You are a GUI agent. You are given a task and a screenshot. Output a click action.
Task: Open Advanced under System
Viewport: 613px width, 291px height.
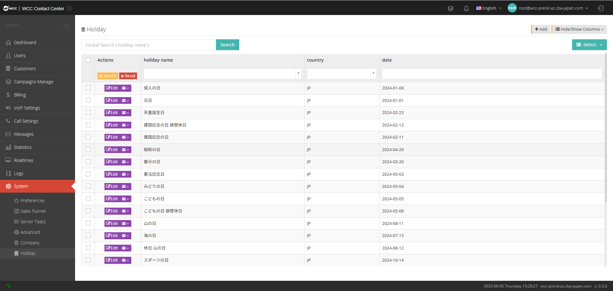[37, 232]
